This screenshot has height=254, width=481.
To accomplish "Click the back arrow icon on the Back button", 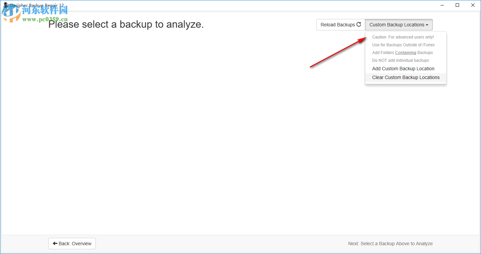I will [x=55, y=243].
